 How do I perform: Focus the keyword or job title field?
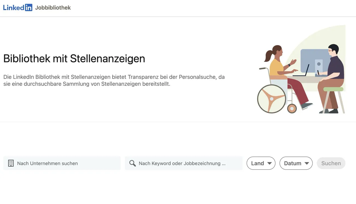pos(184,163)
